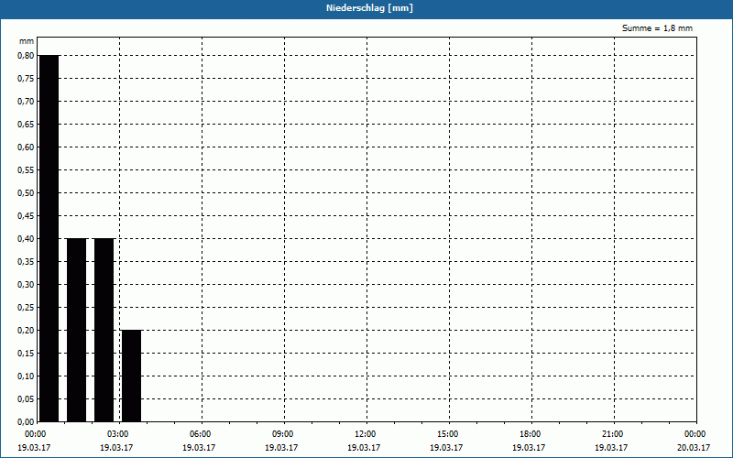Click the 15:00 time axis label

tap(447, 434)
